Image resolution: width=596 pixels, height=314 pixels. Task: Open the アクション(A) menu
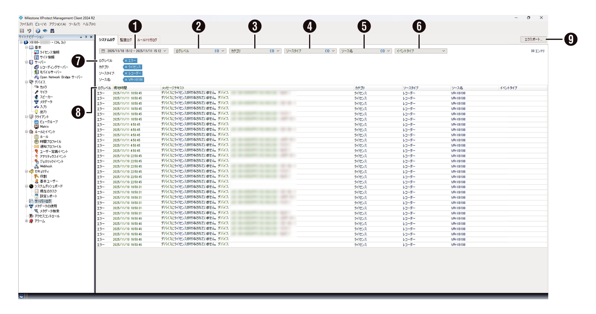58,24
